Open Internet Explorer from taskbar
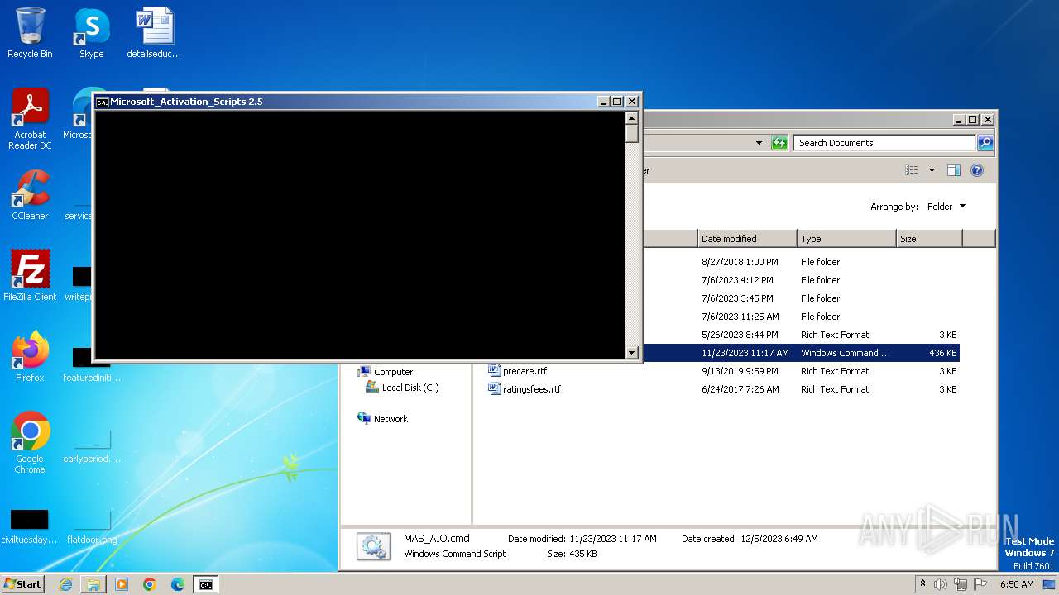1059x595 pixels. 65,584
